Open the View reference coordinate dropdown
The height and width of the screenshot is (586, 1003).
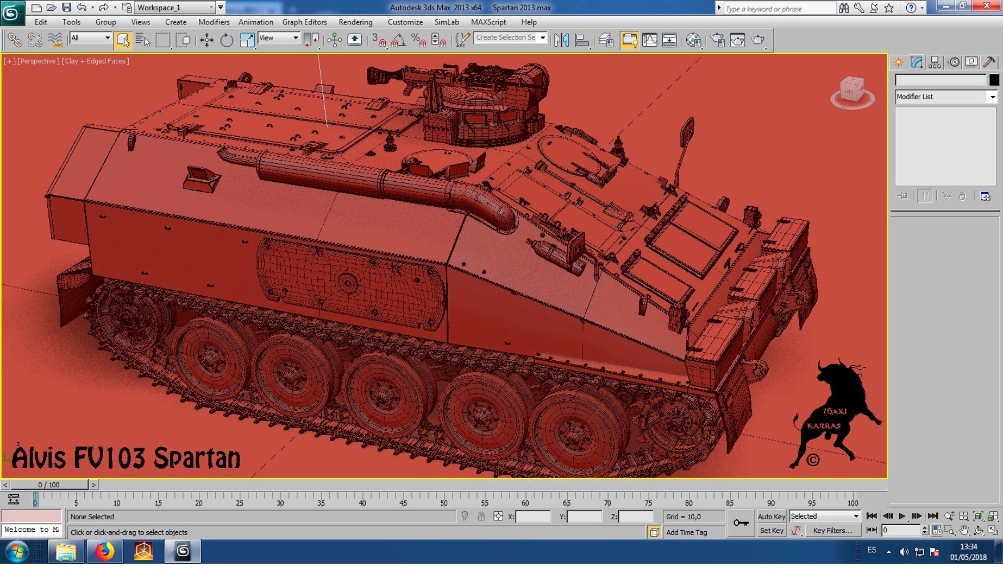tap(279, 38)
